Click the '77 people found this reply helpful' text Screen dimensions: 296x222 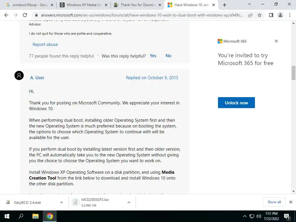point(61,56)
